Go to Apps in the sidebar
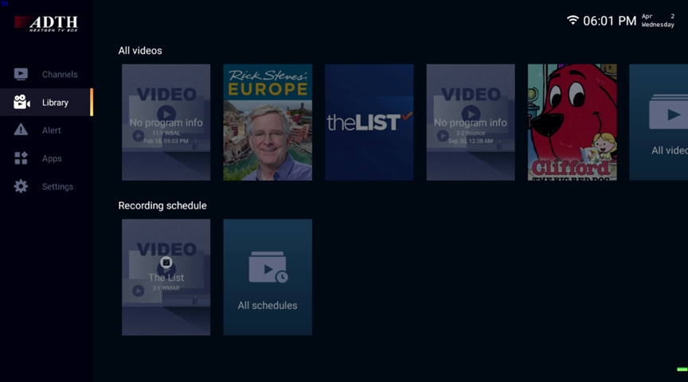Image resolution: width=688 pixels, height=382 pixels. (46, 158)
